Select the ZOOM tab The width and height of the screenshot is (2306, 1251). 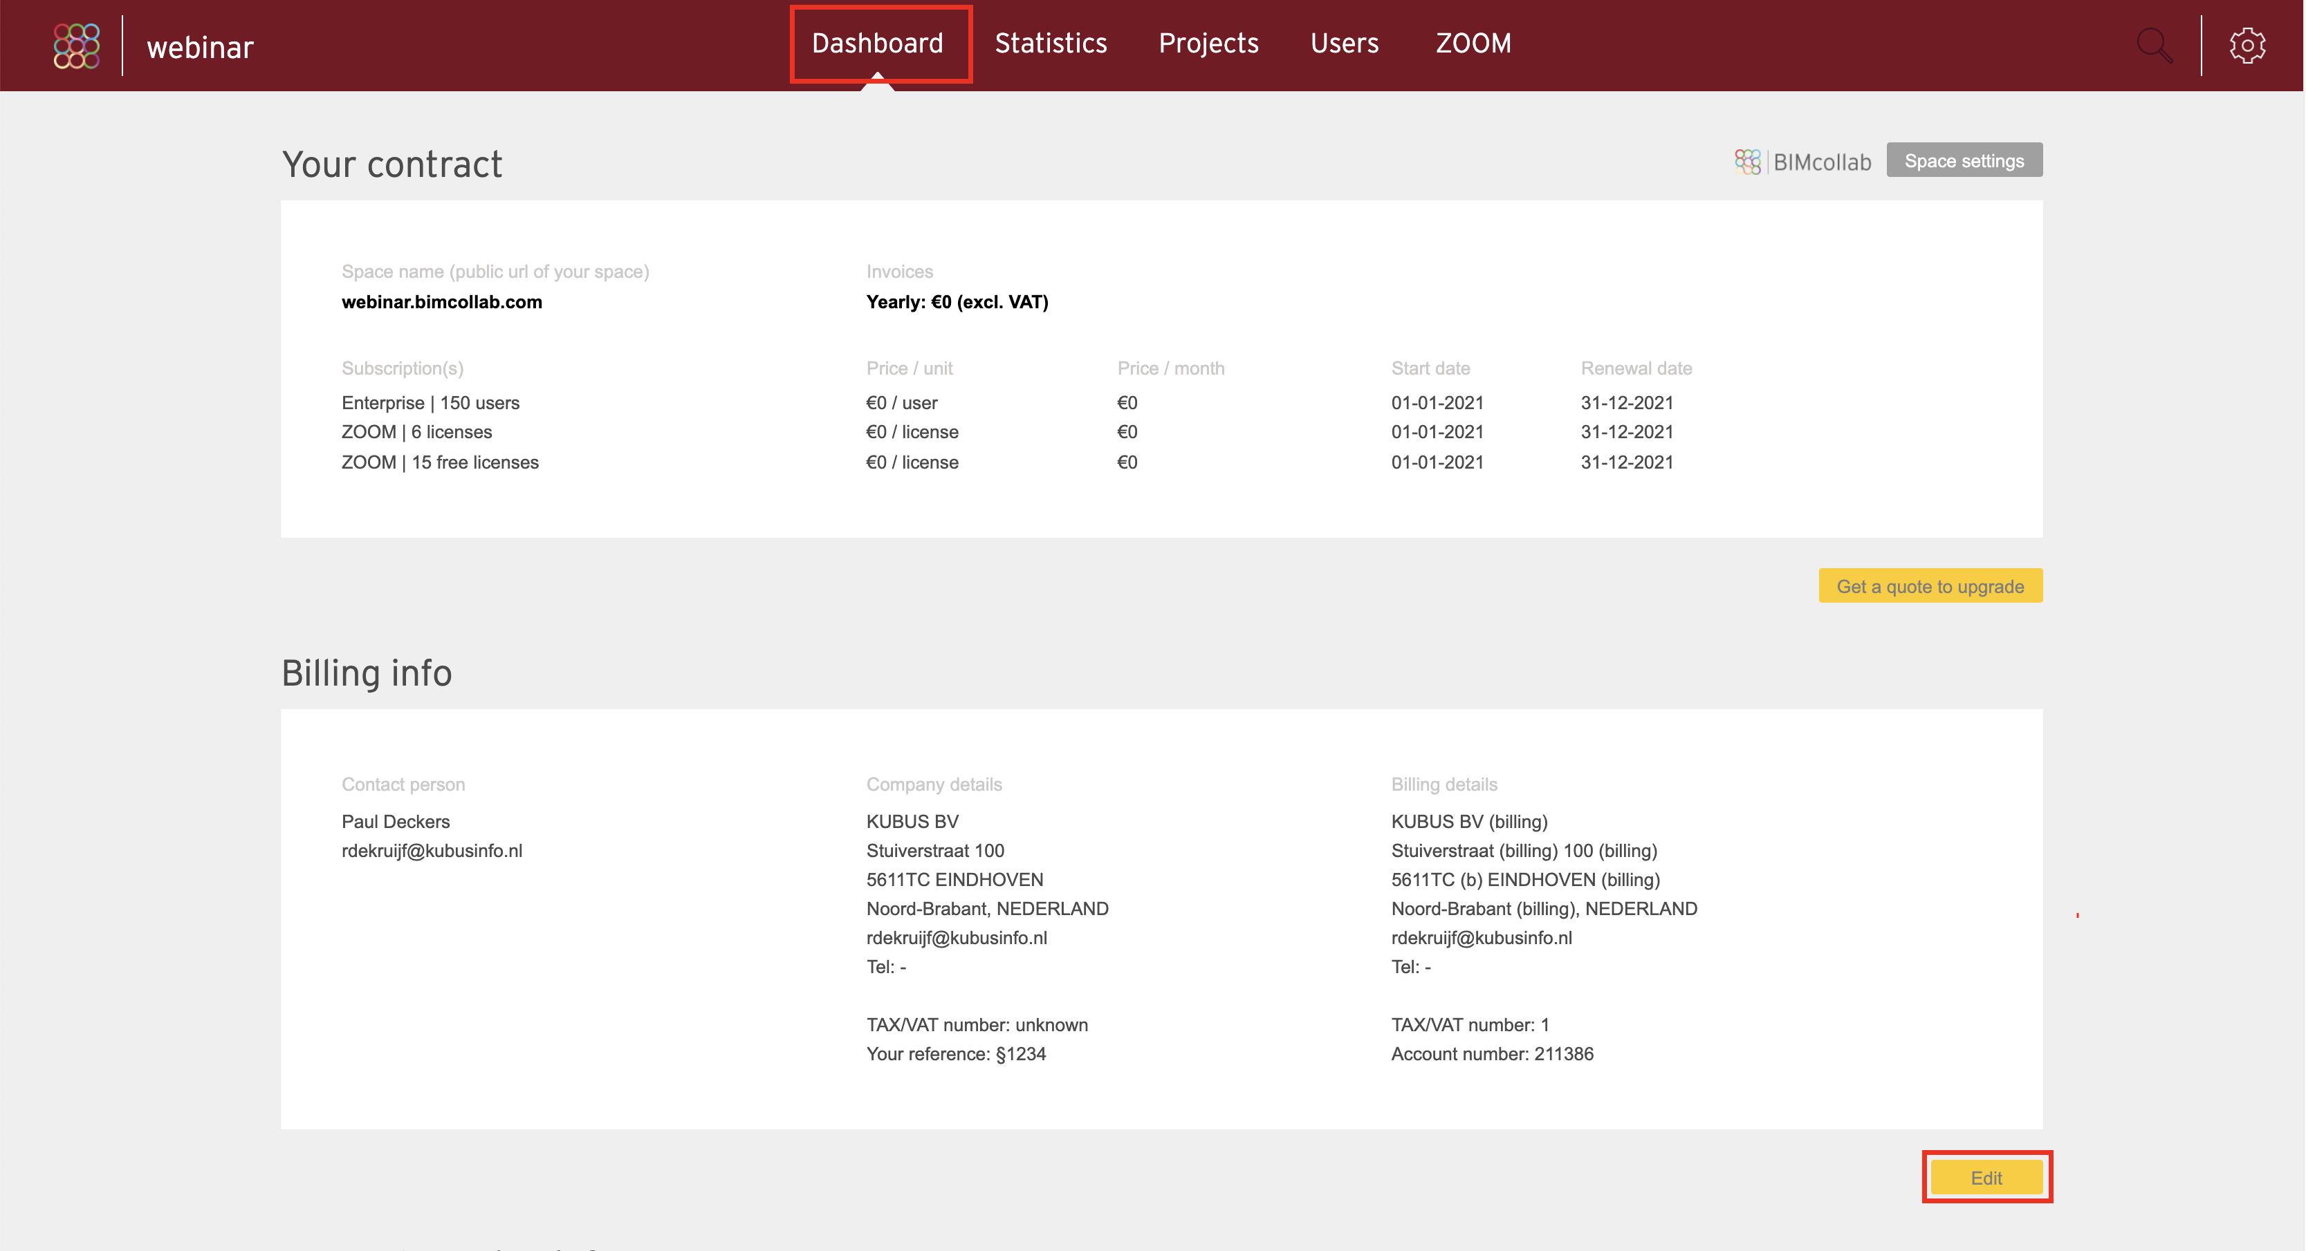click(1473, 43)
